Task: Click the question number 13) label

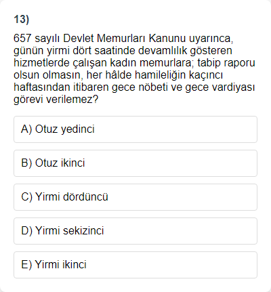Action: (22, 20)
